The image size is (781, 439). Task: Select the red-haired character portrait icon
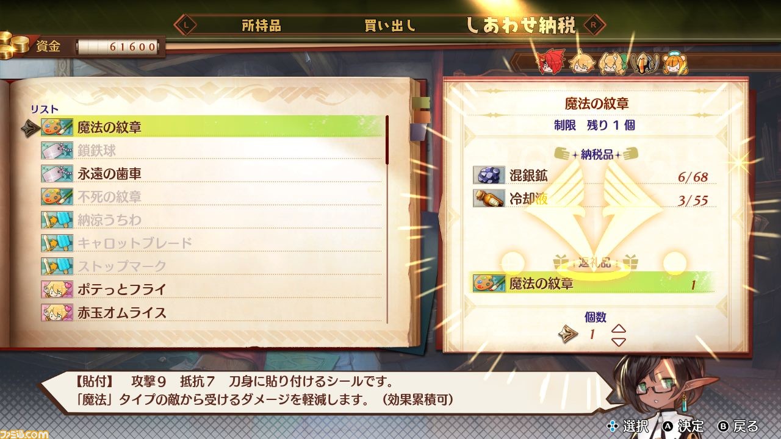pyautogui.click(x=549, y=63)
